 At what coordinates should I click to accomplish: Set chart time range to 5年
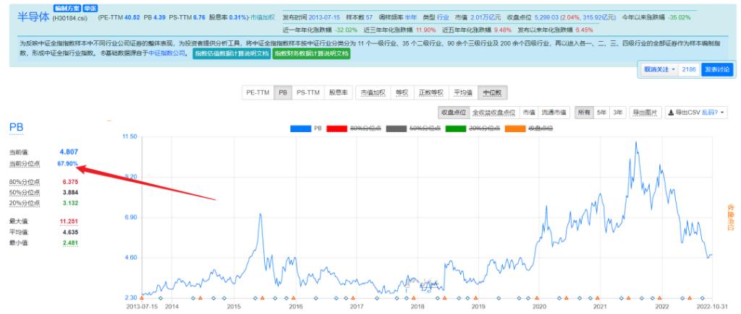click(601, 113)
